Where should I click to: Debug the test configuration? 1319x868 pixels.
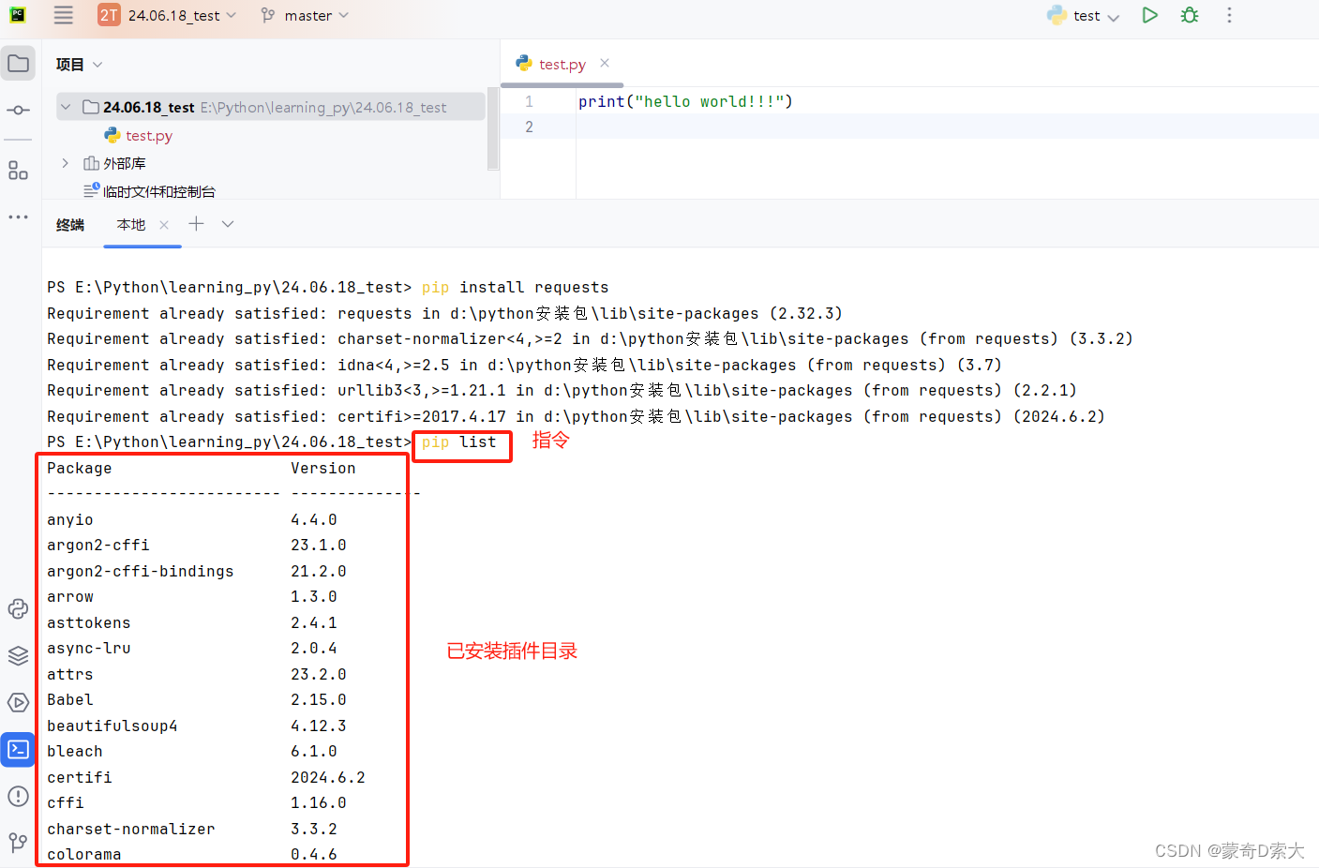[x=1190, y=15]
